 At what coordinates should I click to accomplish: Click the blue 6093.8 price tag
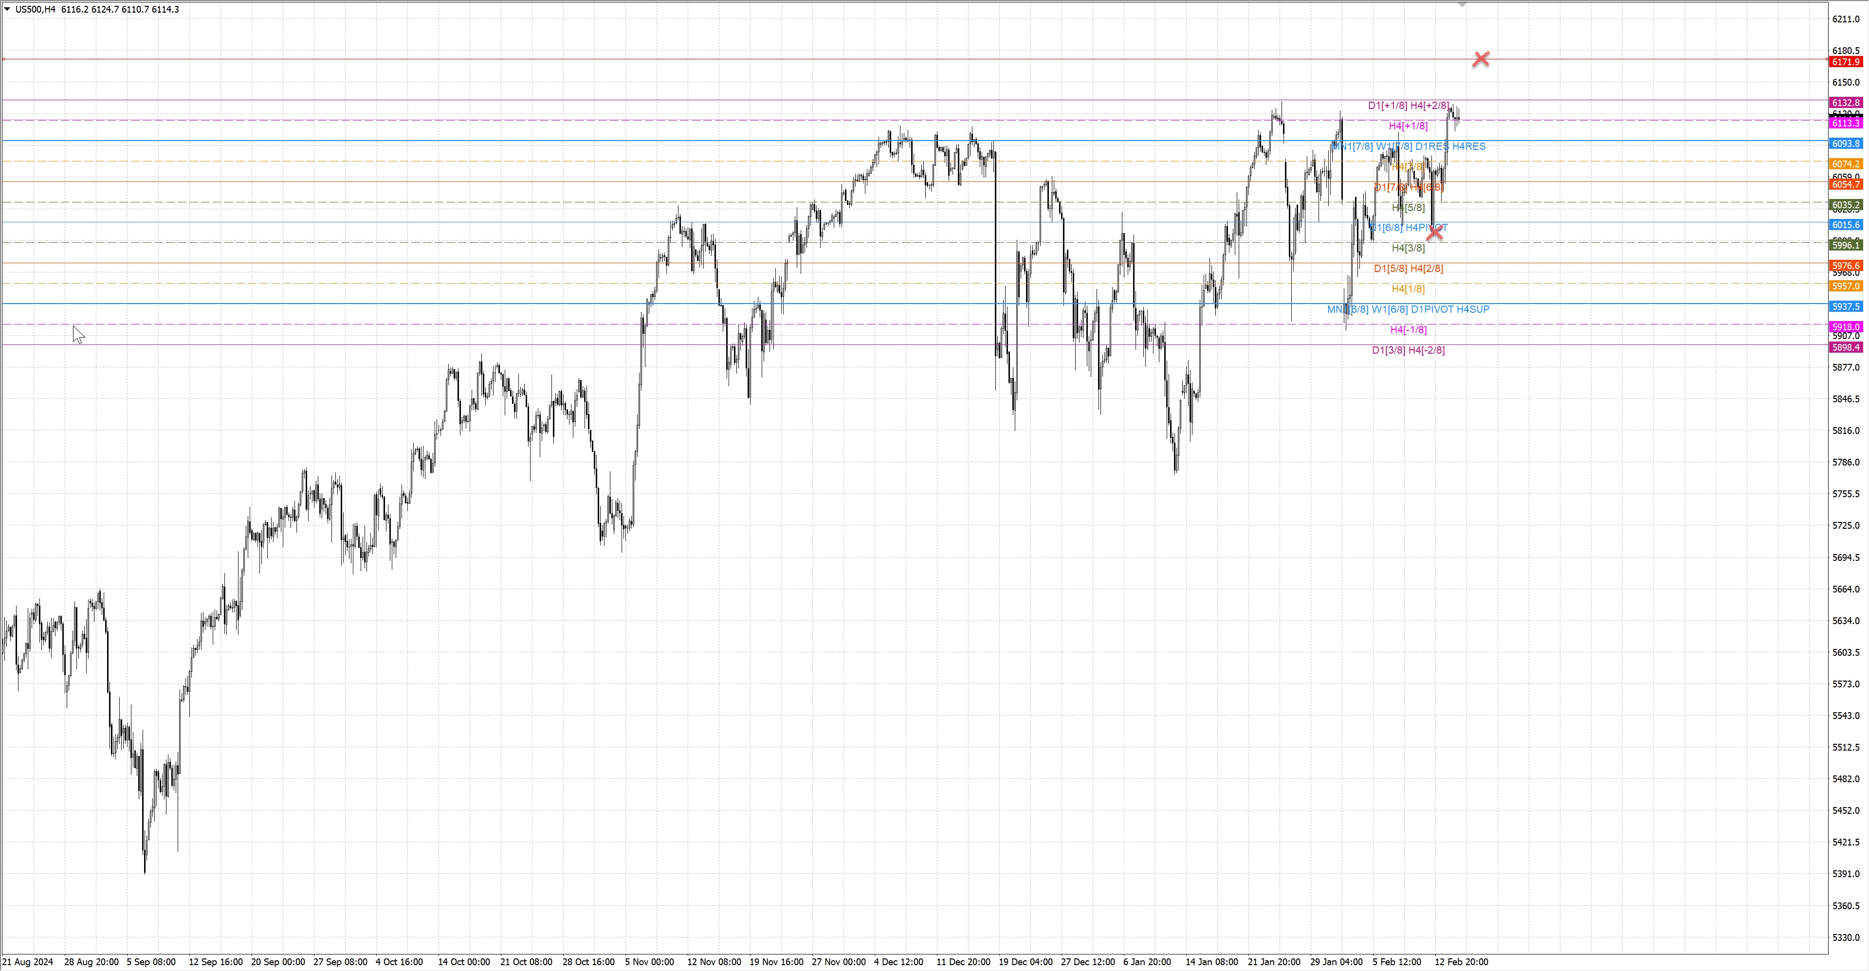coord(1845,144)
